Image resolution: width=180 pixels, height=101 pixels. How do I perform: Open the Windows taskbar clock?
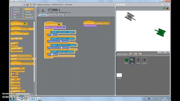pos(165,99)
